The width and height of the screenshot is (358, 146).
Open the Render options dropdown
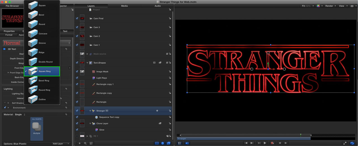(x=330, y=6)
